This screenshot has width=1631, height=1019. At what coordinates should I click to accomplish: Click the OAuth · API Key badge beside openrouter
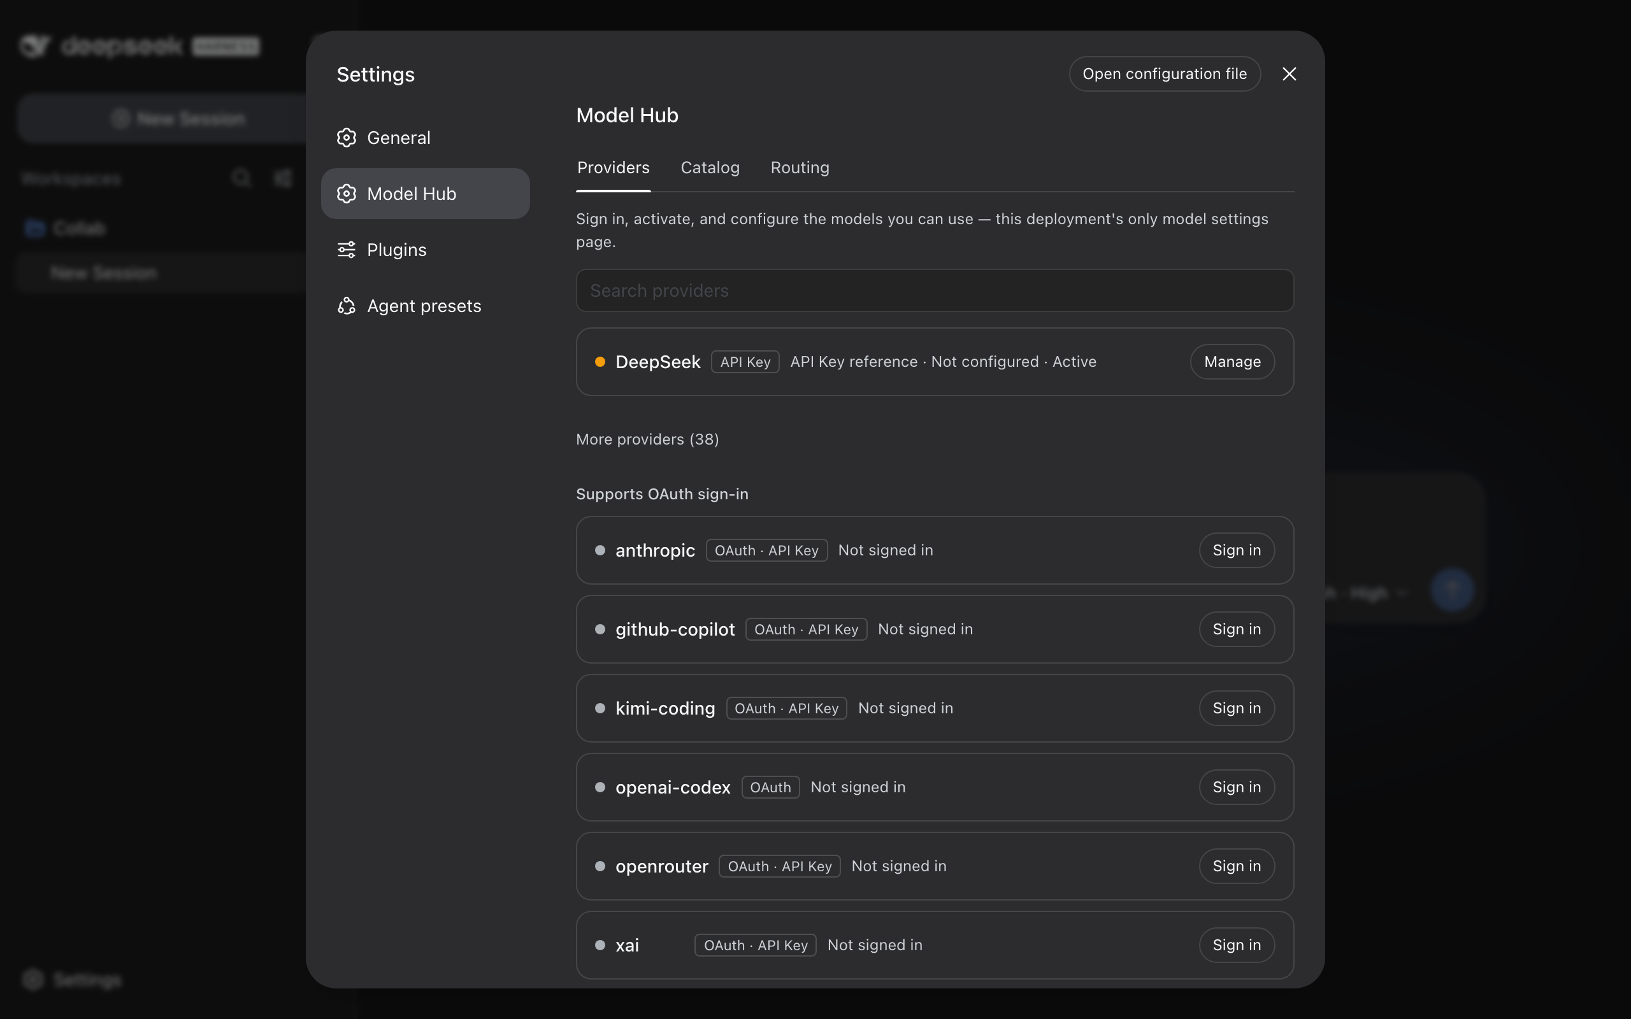click(x=780, y=866)
